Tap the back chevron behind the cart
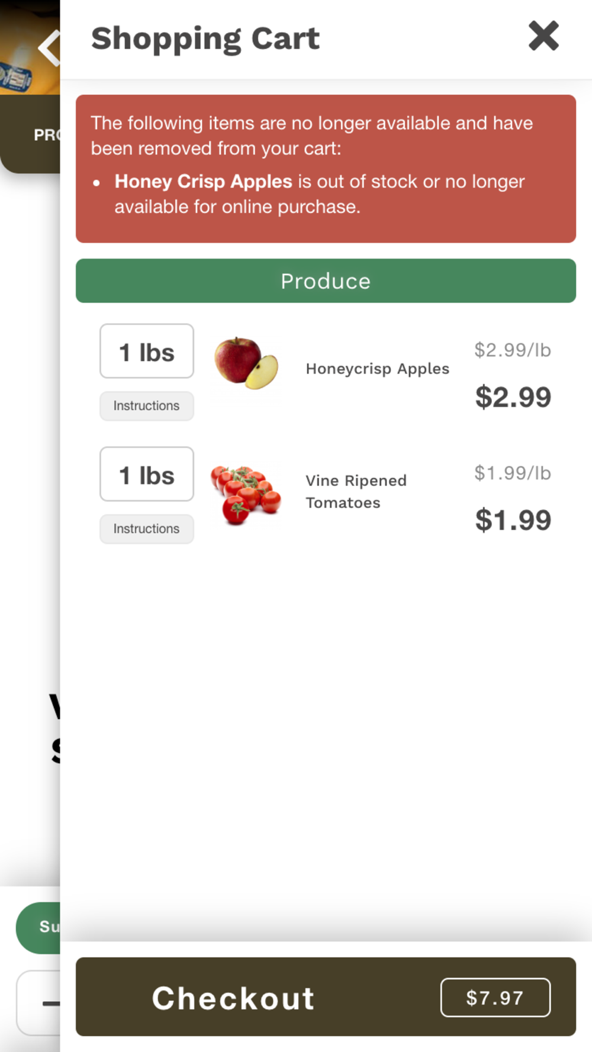 tap(49, 47)
